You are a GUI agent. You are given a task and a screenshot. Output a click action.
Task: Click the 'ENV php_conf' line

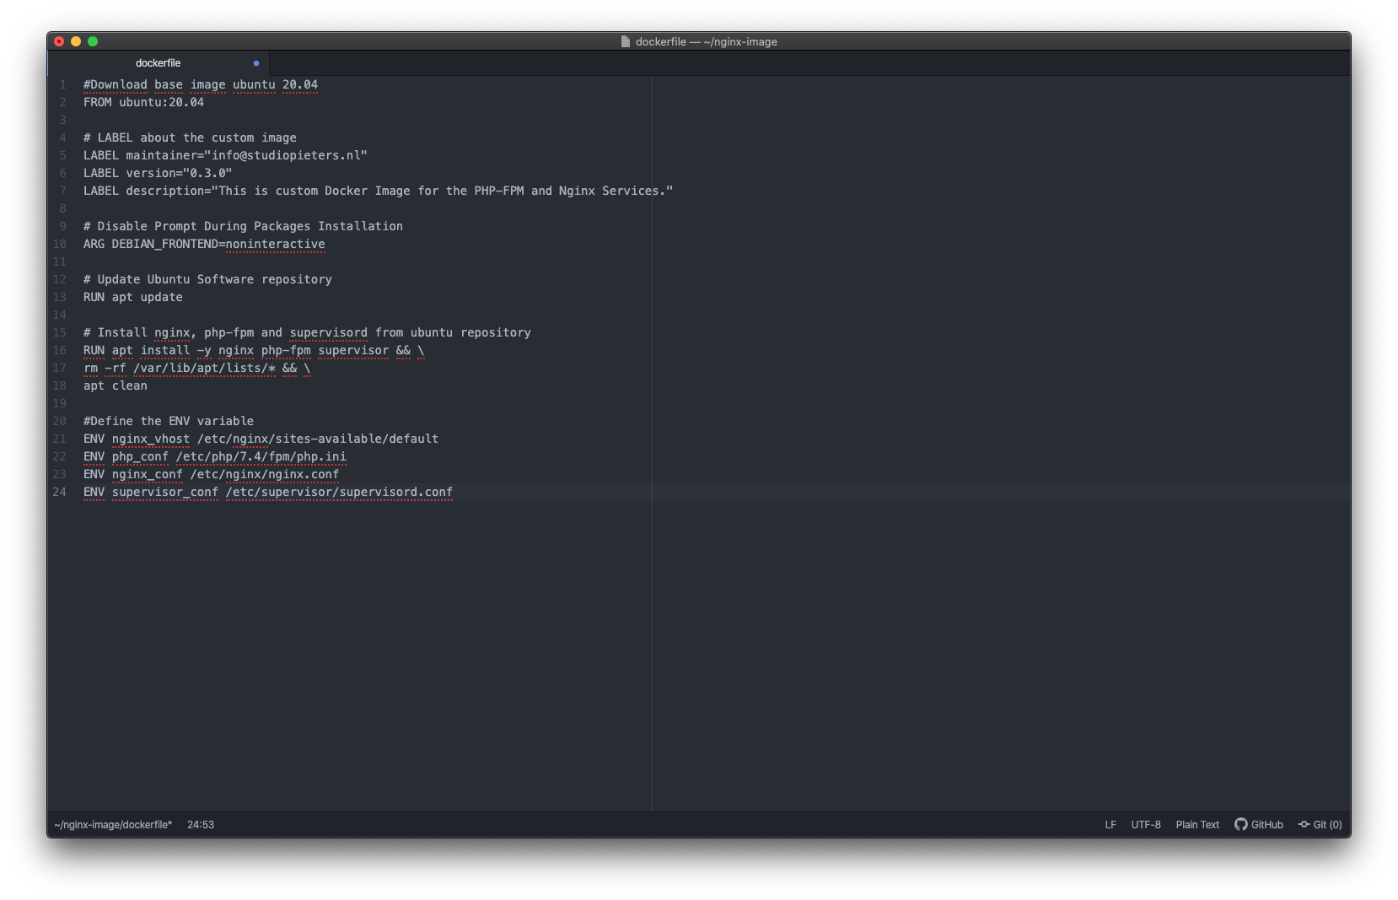(x=215, y=456)
